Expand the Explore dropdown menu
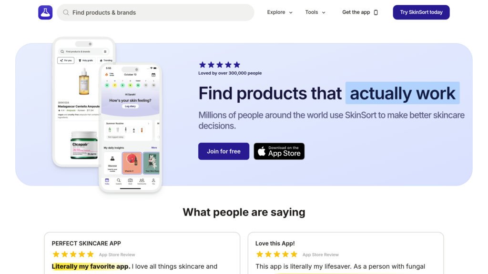The height and width of the screenshot is (274, 488). pos(280,12)
